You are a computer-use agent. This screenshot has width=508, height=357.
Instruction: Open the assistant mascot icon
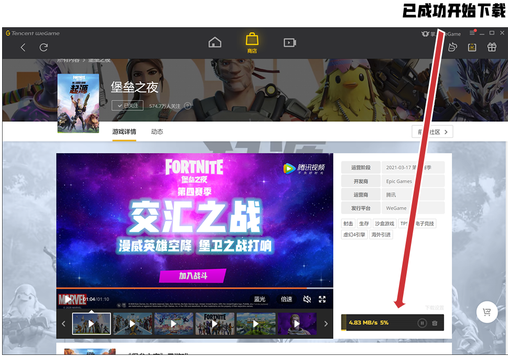tap(452, 47)
